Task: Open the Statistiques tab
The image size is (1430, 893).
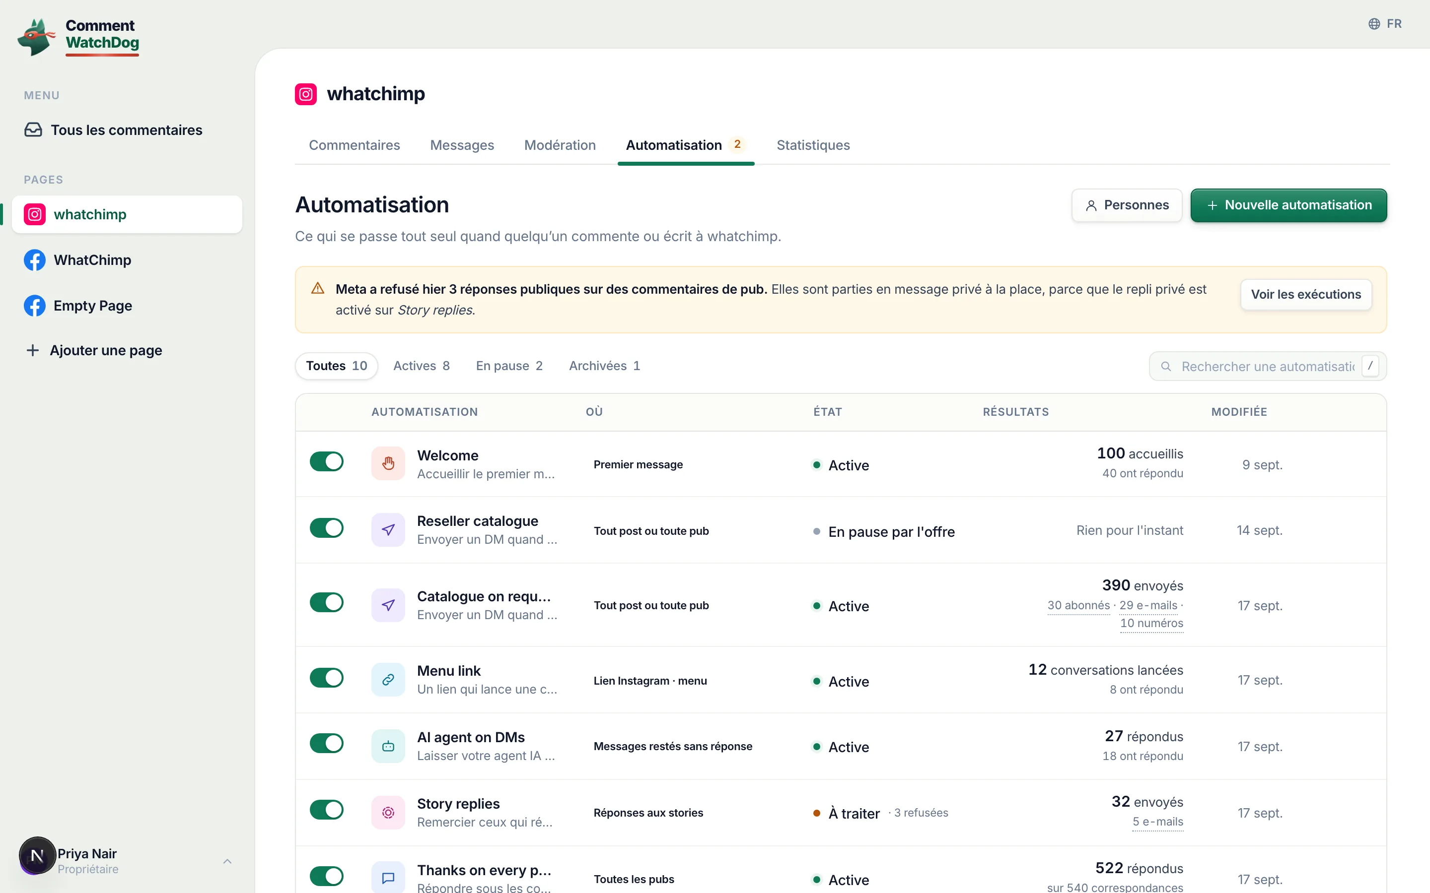Action: [x=813, y=145]
